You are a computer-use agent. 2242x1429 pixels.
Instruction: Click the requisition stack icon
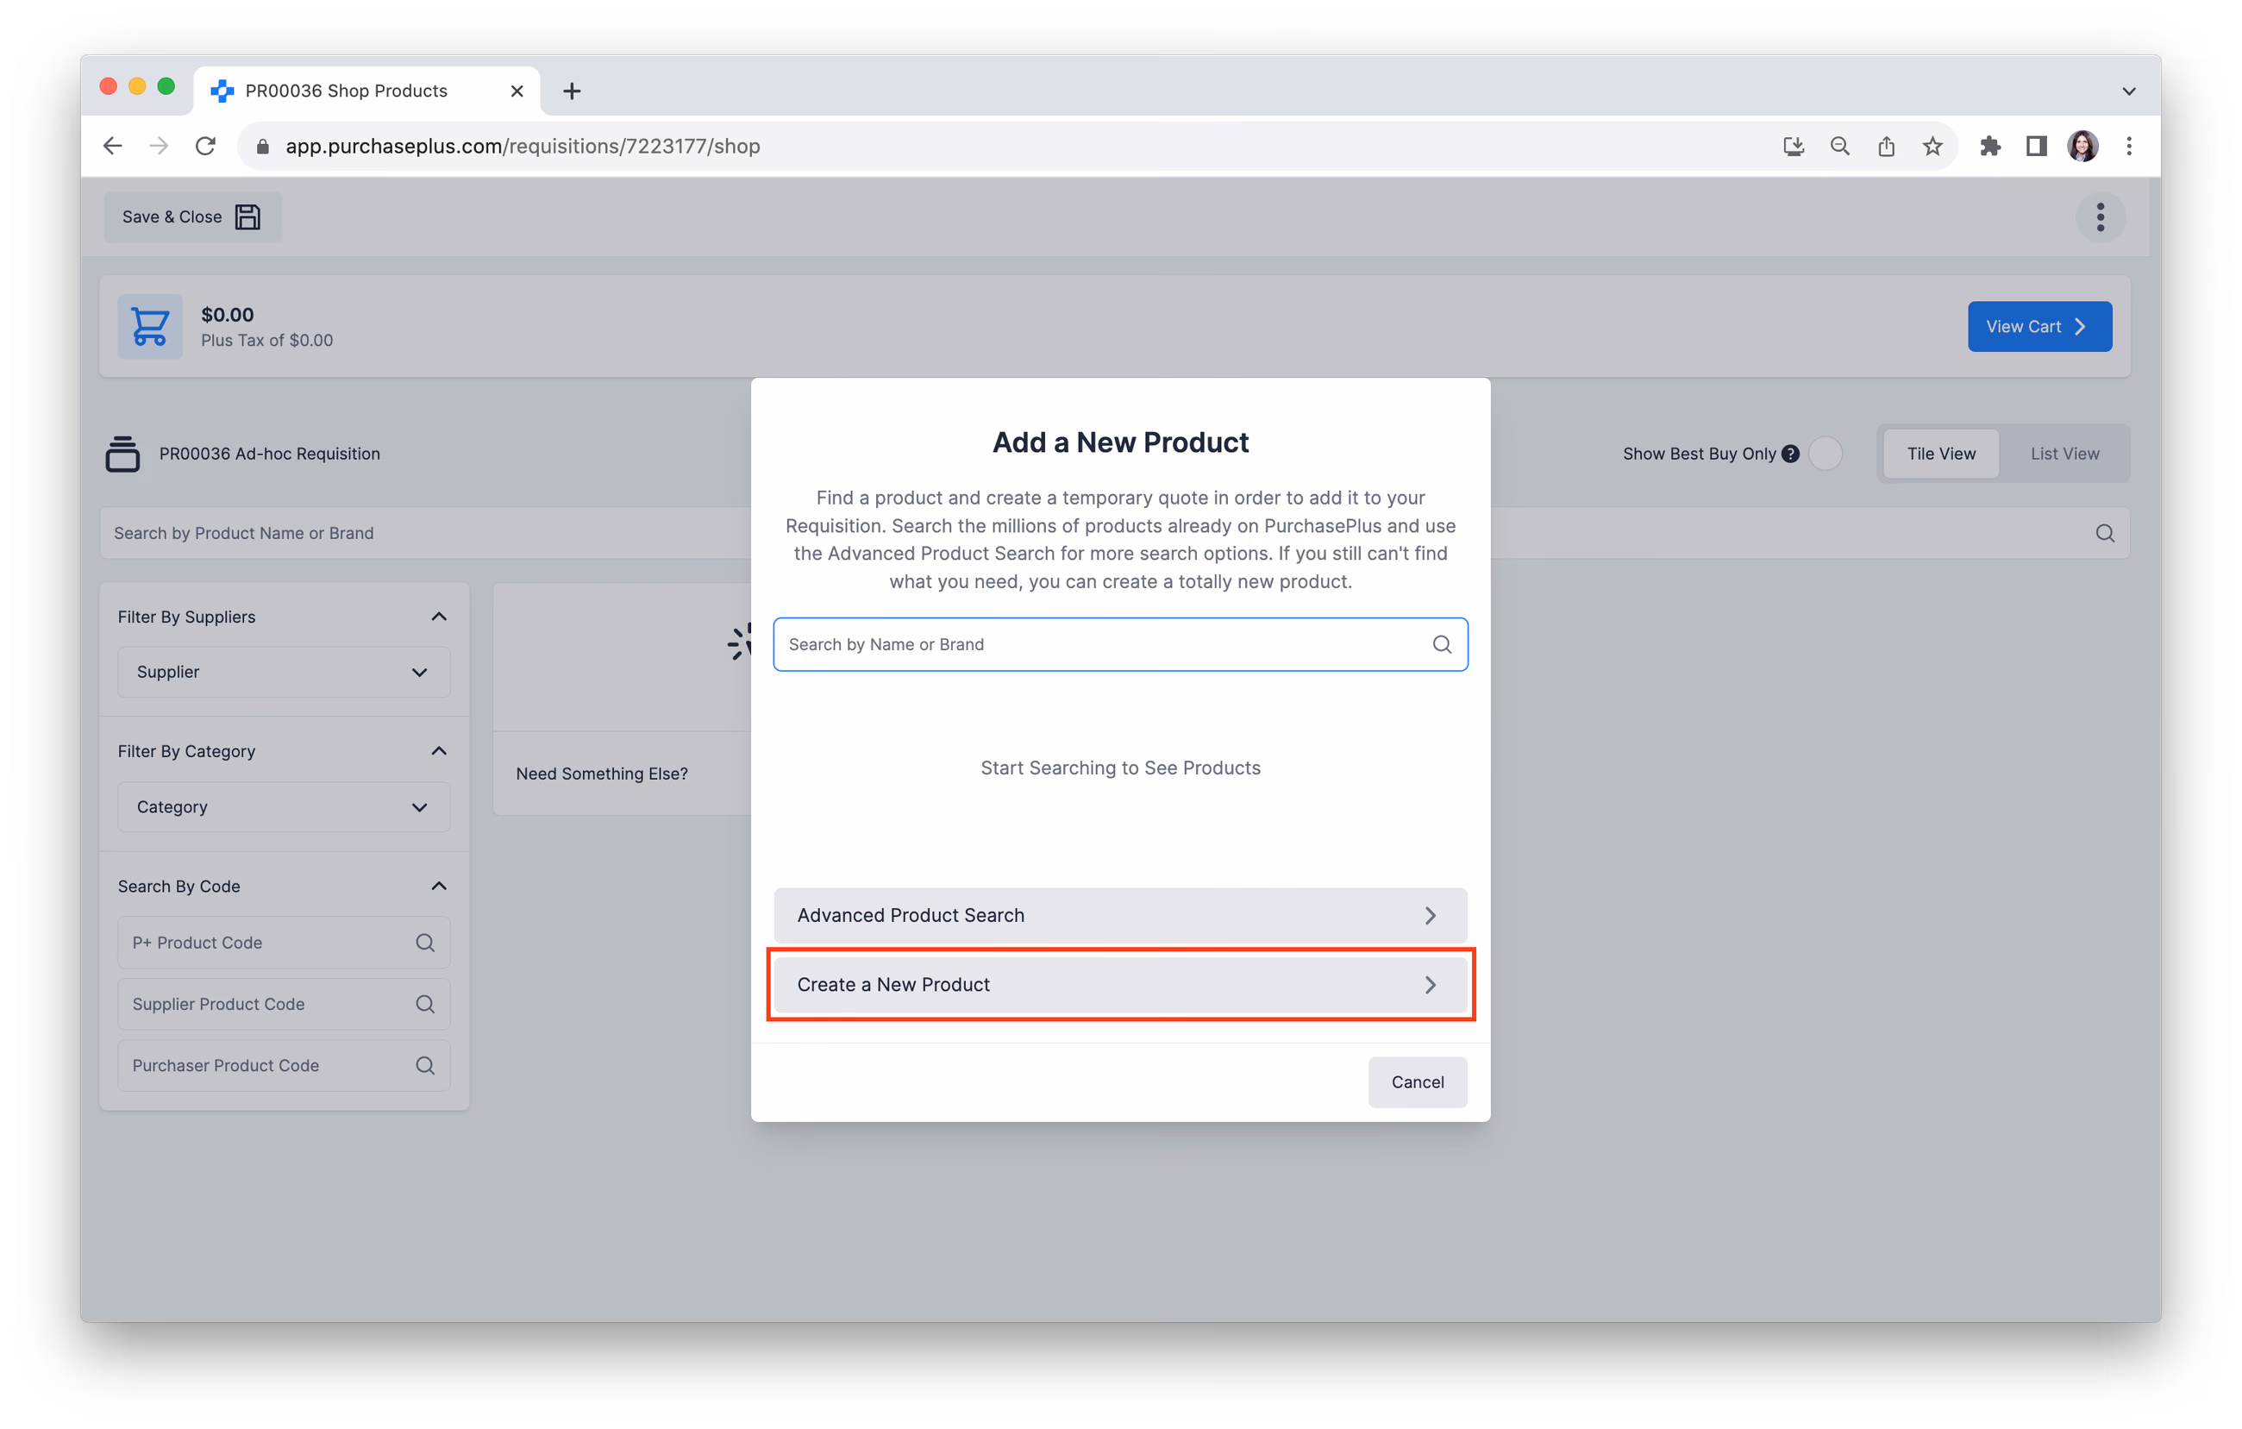coord(122,454)
